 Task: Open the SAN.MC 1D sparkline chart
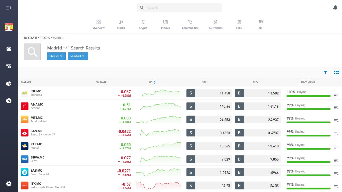pyautogui.click(x=160, y=133)
